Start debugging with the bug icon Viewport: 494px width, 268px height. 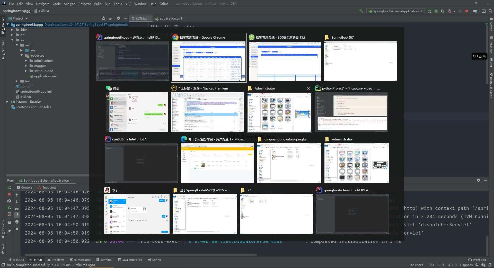(x=436, y=11)
